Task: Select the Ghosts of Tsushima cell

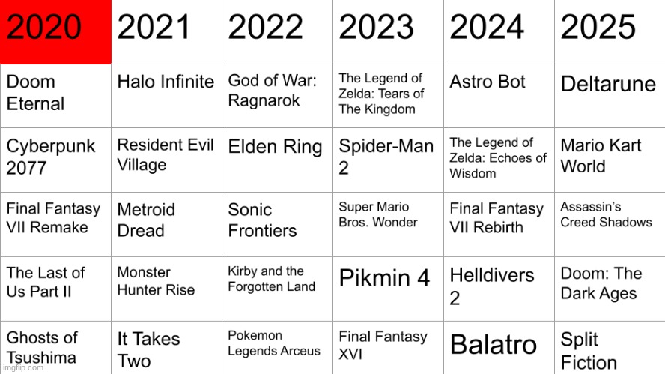Action: [55, 346]
